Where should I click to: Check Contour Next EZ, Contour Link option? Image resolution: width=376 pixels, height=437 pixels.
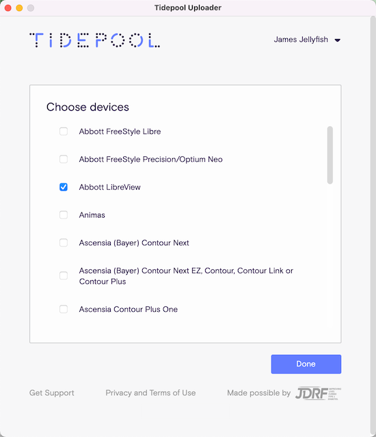point(64,275)
